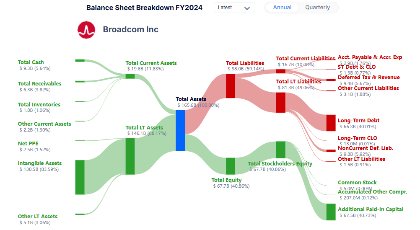Click the Deferred Tax & Revenue label

(368, 77)
